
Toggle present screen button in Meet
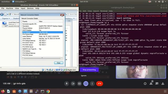(x=86, y=84)
